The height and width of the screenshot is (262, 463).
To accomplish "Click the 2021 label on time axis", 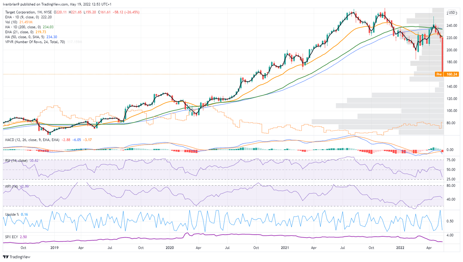I will [285, 248].
